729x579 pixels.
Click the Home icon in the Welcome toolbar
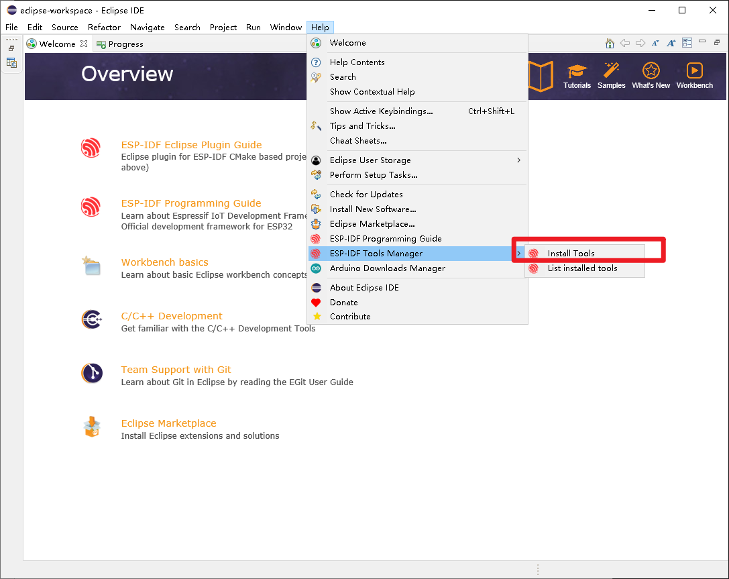tap(609, 43)
